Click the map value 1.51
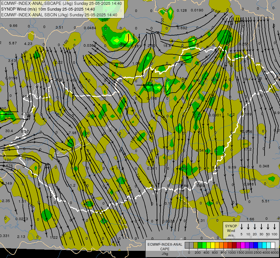 click(22, 202)
